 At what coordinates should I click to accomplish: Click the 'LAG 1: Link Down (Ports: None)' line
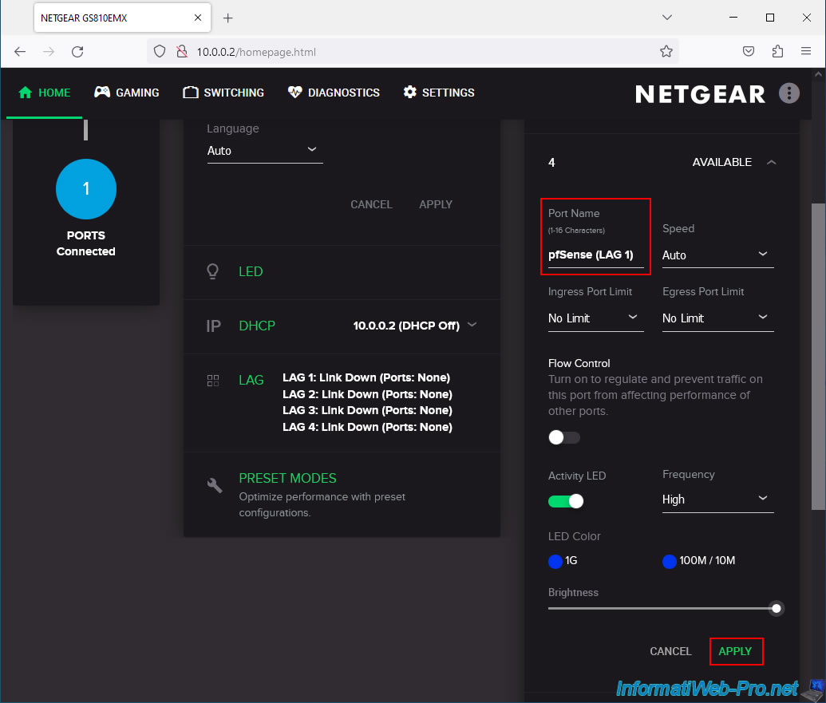coord(366,377)
